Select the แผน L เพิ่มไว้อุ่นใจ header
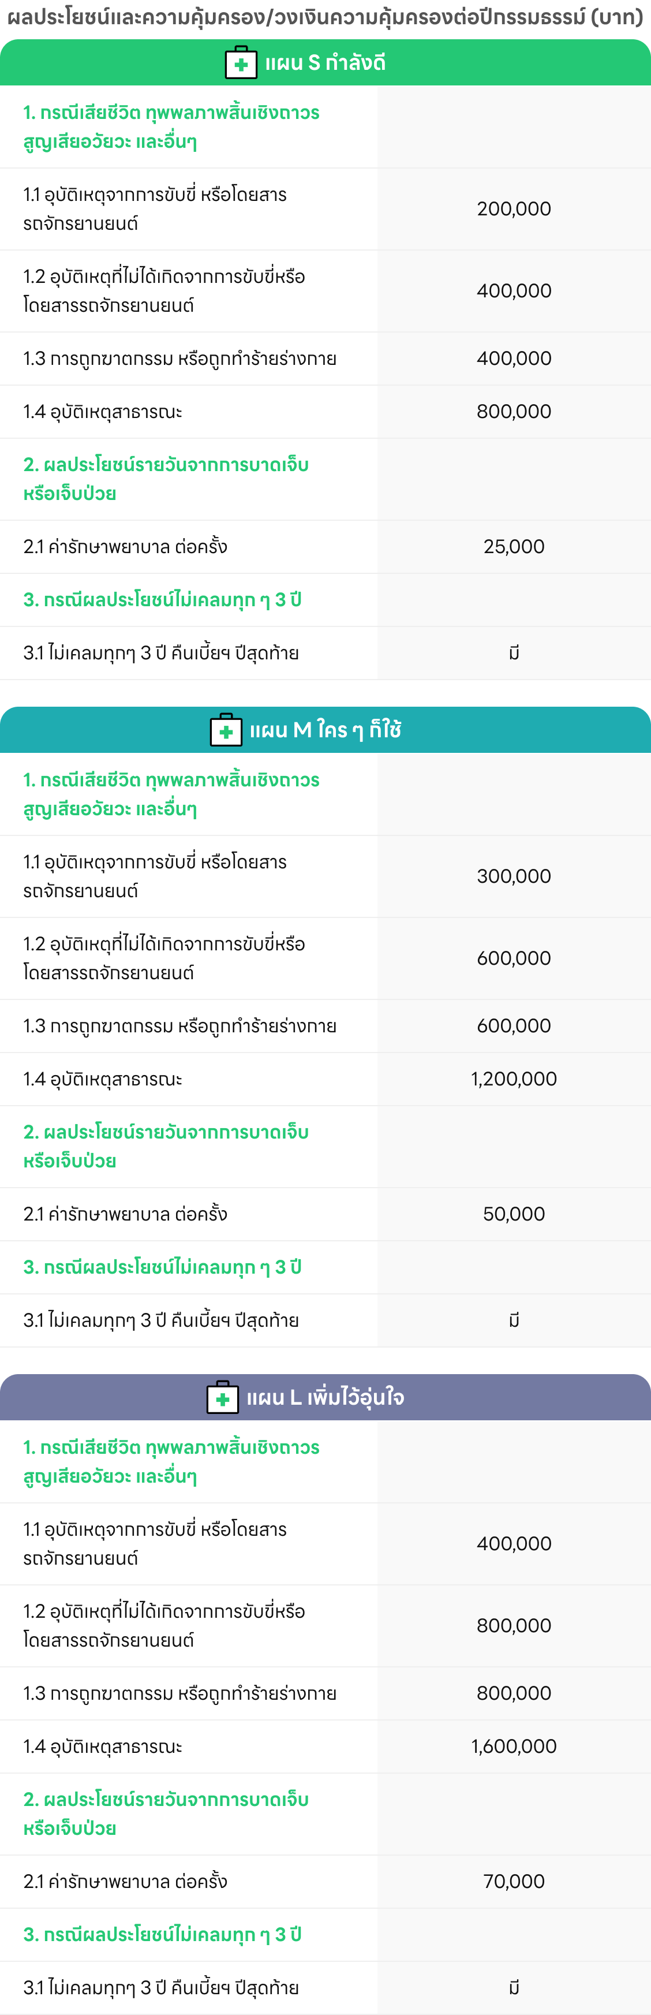Image resolution: width=651 pixels, height=2015 pixels. (x=325, y=1398)
